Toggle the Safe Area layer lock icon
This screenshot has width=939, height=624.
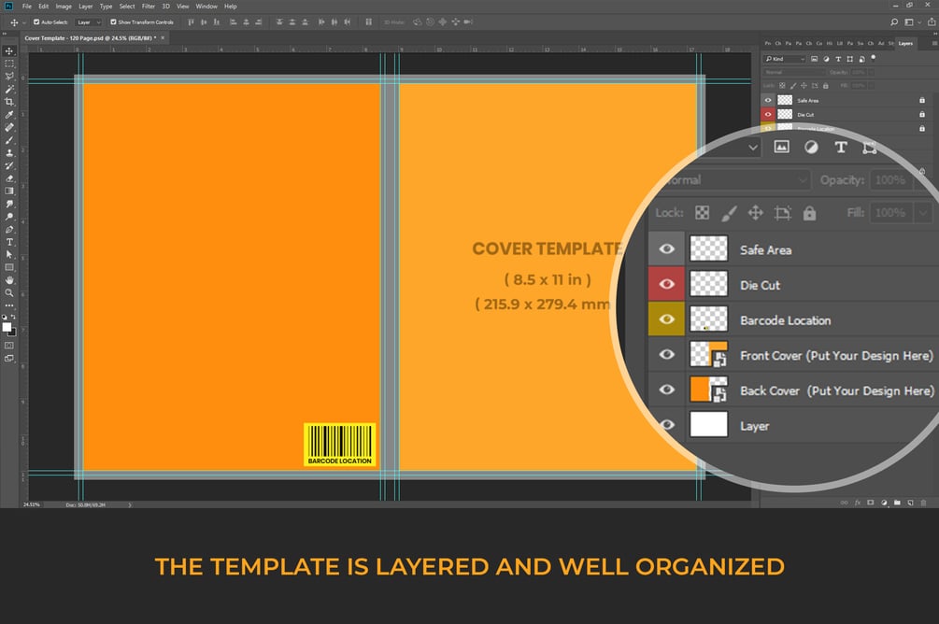922,100
